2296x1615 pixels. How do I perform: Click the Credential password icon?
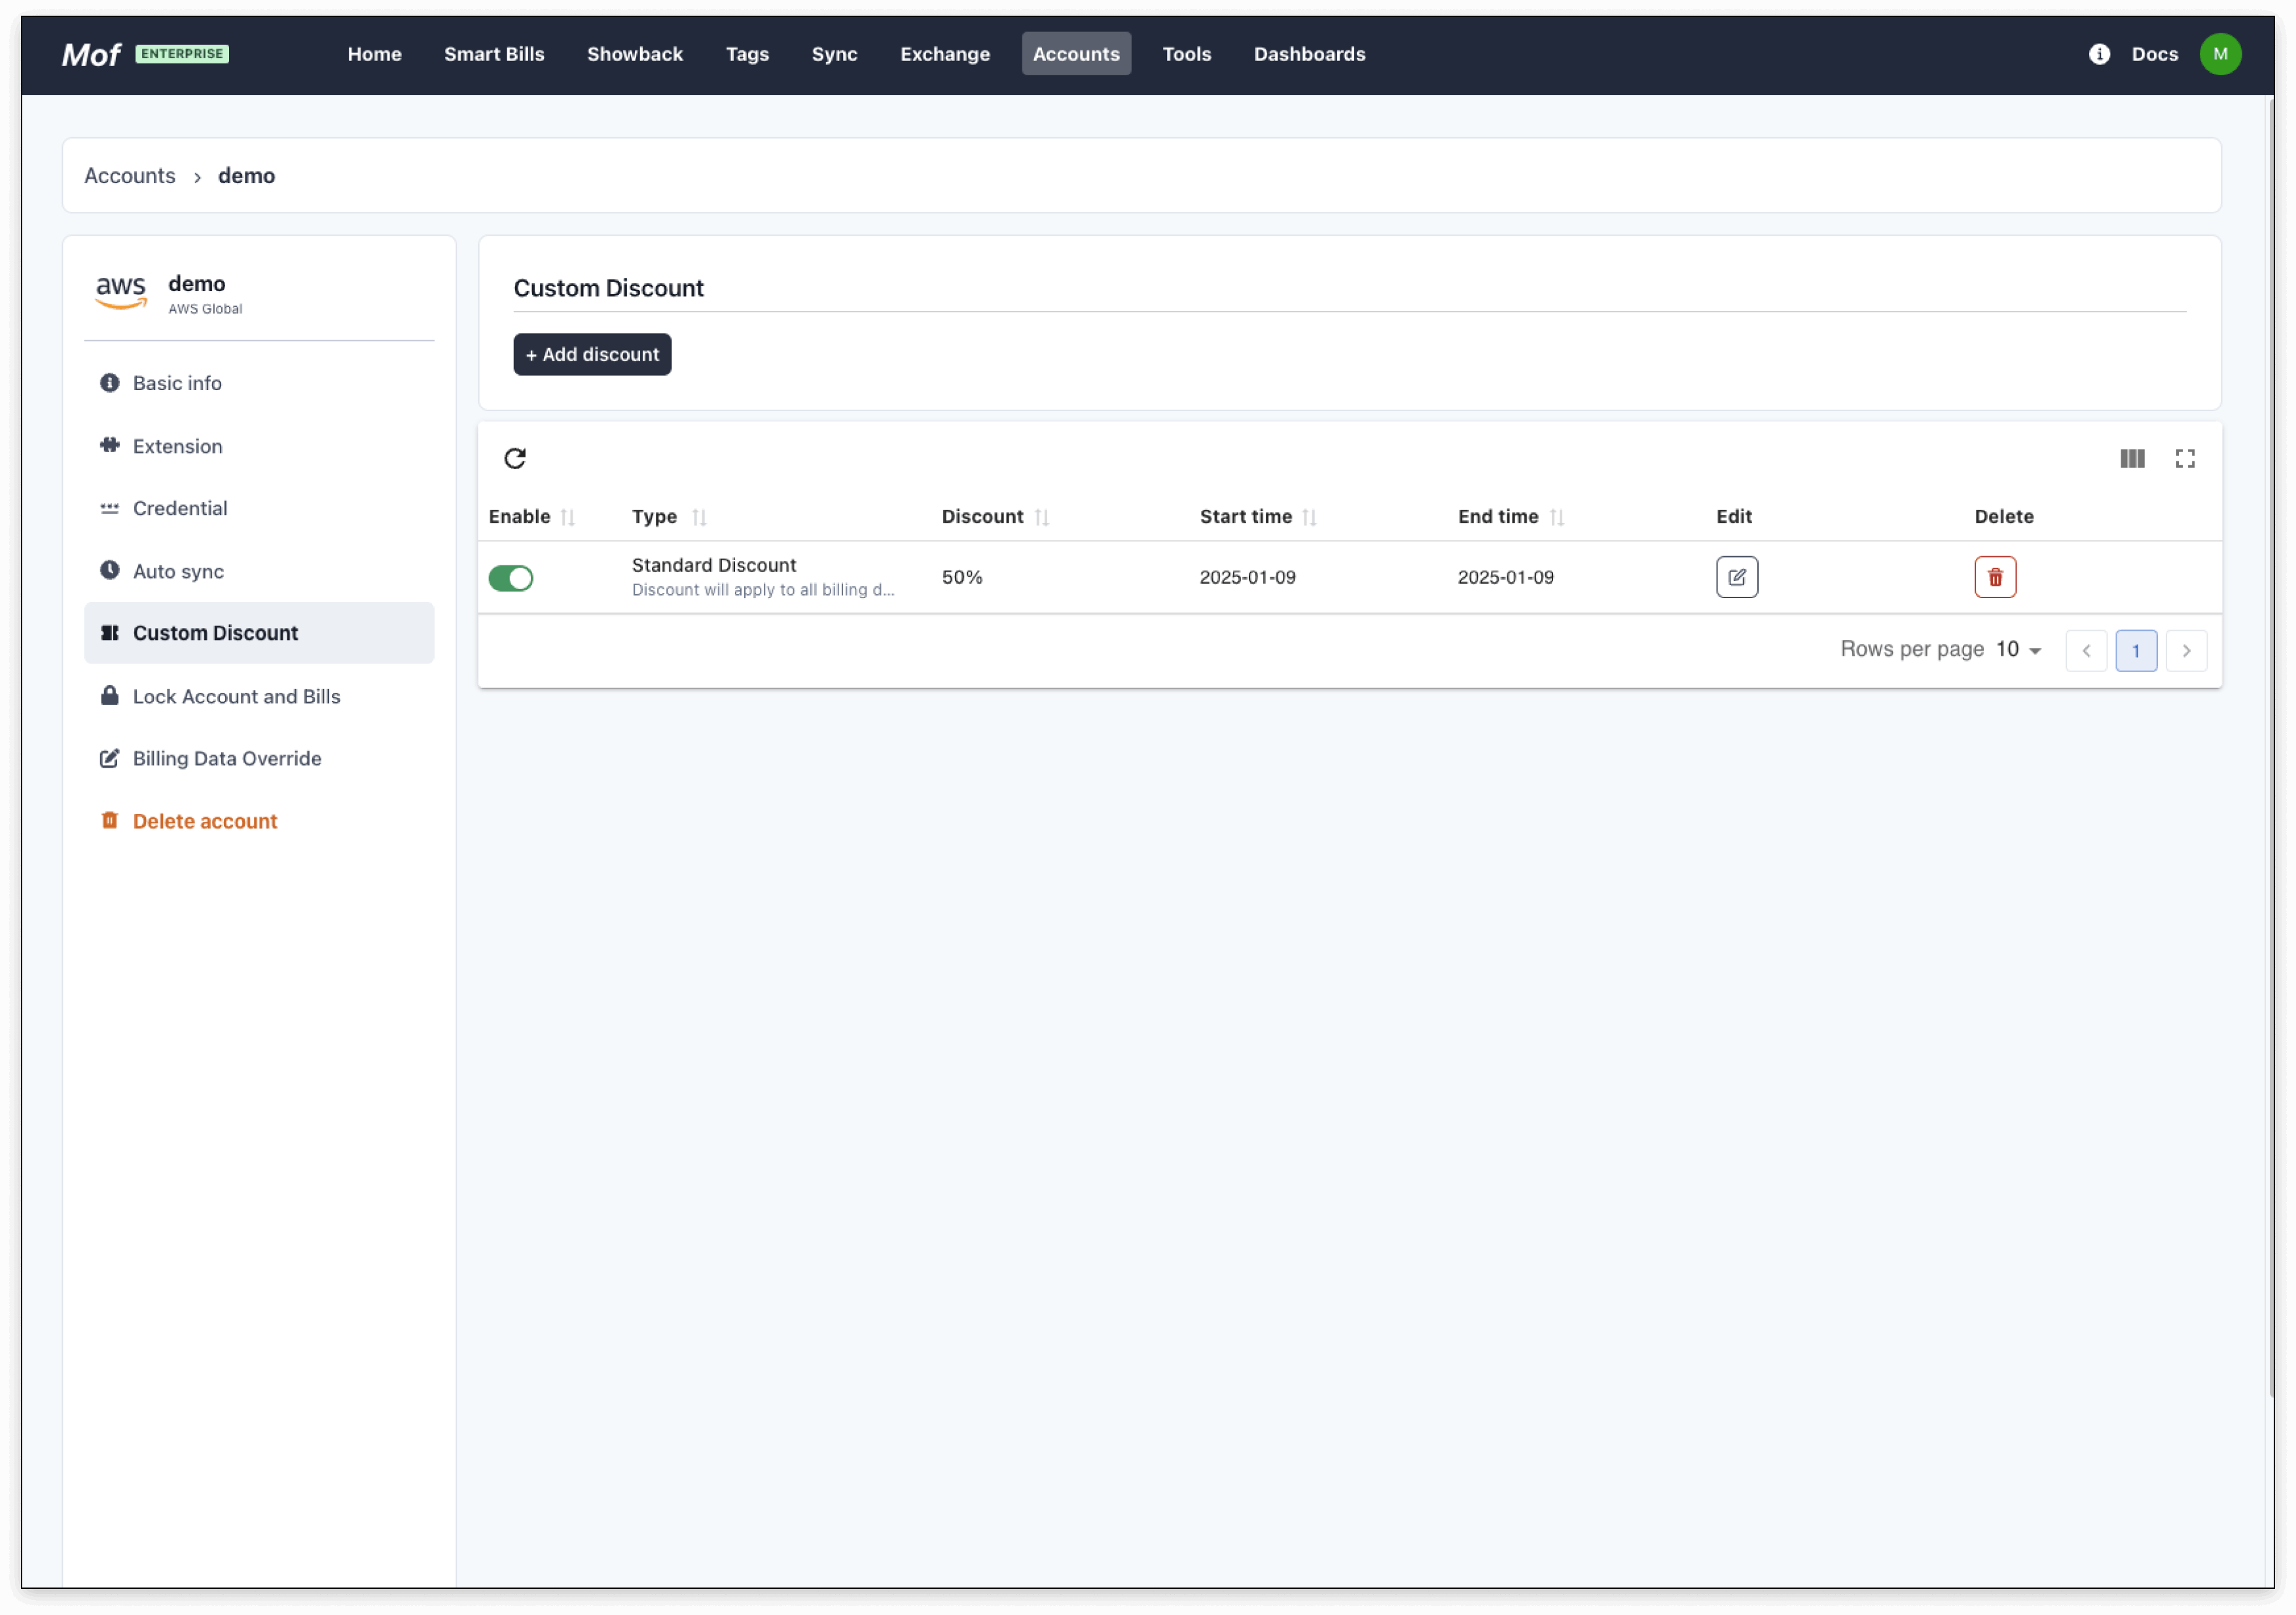pos(110,508)
